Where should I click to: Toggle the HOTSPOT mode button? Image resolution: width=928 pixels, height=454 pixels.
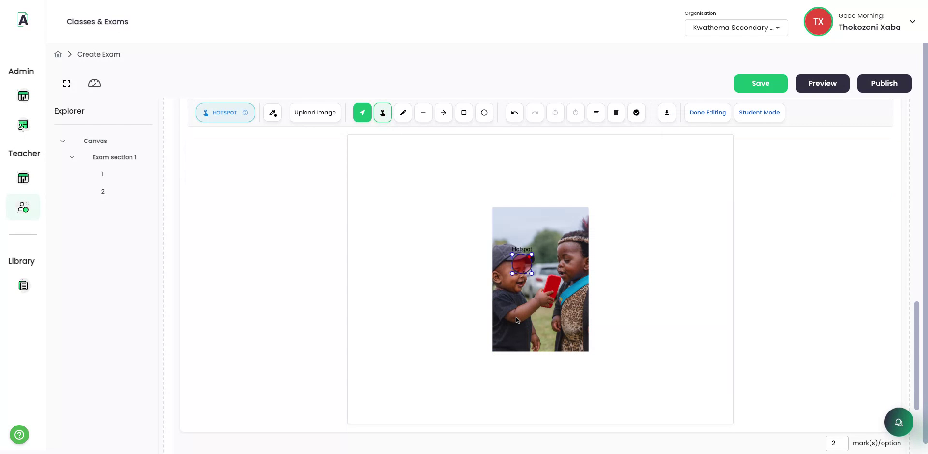click(x=225, y=112)
